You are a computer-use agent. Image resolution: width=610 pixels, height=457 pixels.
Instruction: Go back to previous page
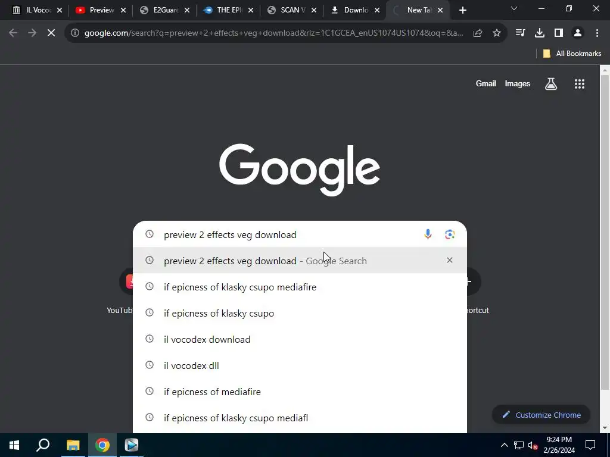13,33
